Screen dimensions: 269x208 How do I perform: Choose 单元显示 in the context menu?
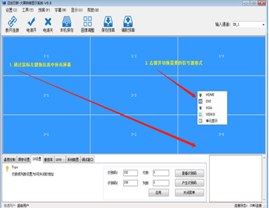[x=212, y=121]
